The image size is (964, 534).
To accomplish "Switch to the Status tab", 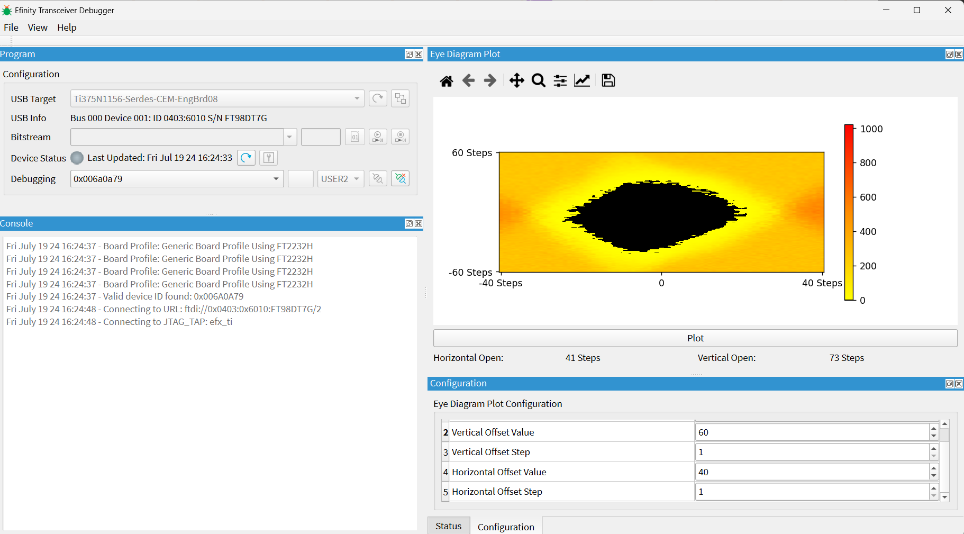I will 449,526.
